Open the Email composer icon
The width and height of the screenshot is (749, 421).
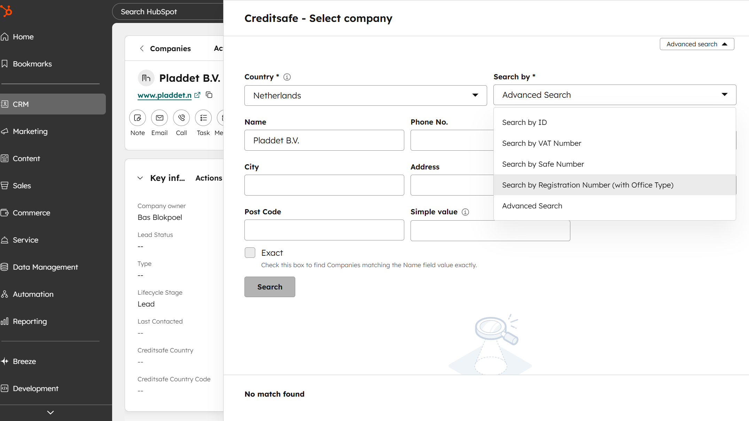159,118
